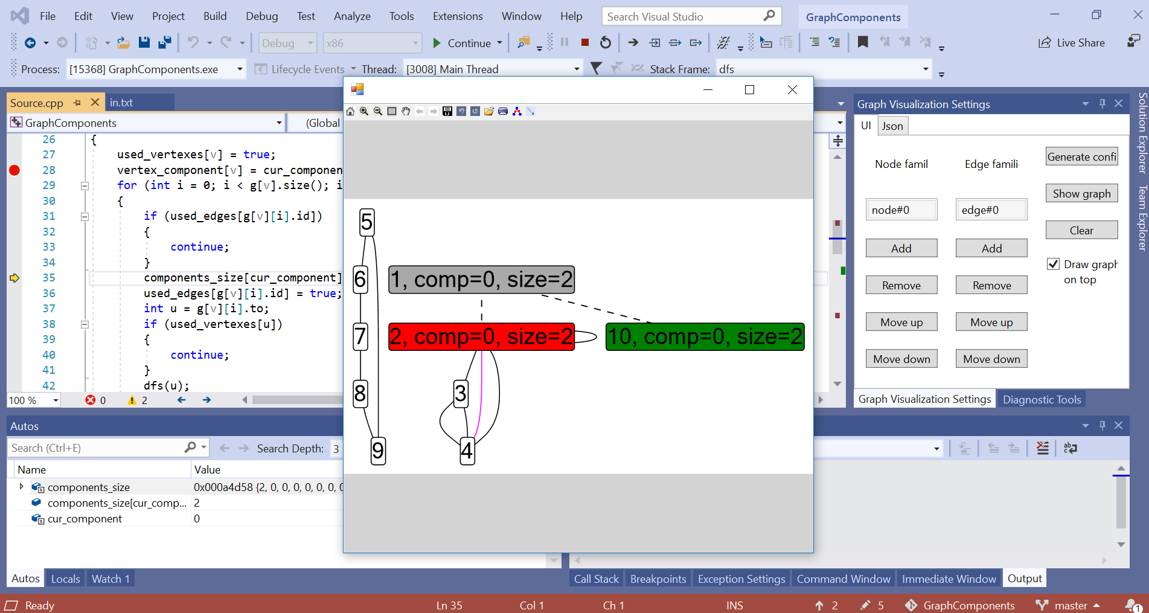Click Zoom In magnifier in graph viewer

[x=364, y=111]
